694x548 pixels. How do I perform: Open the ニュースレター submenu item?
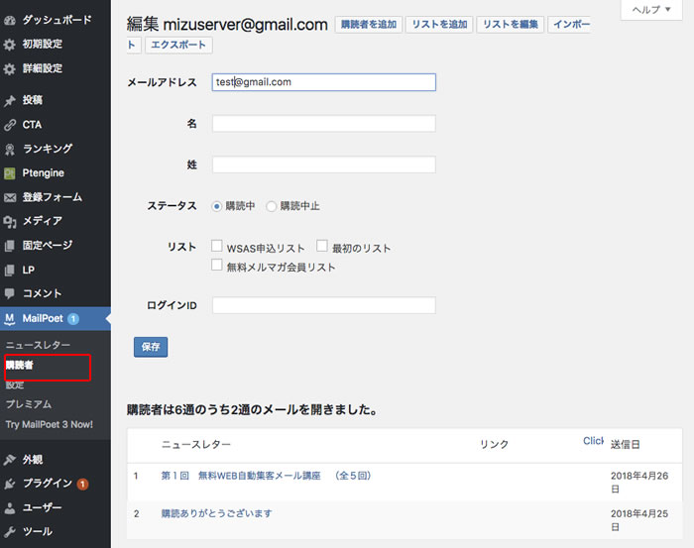pos(38,345)
